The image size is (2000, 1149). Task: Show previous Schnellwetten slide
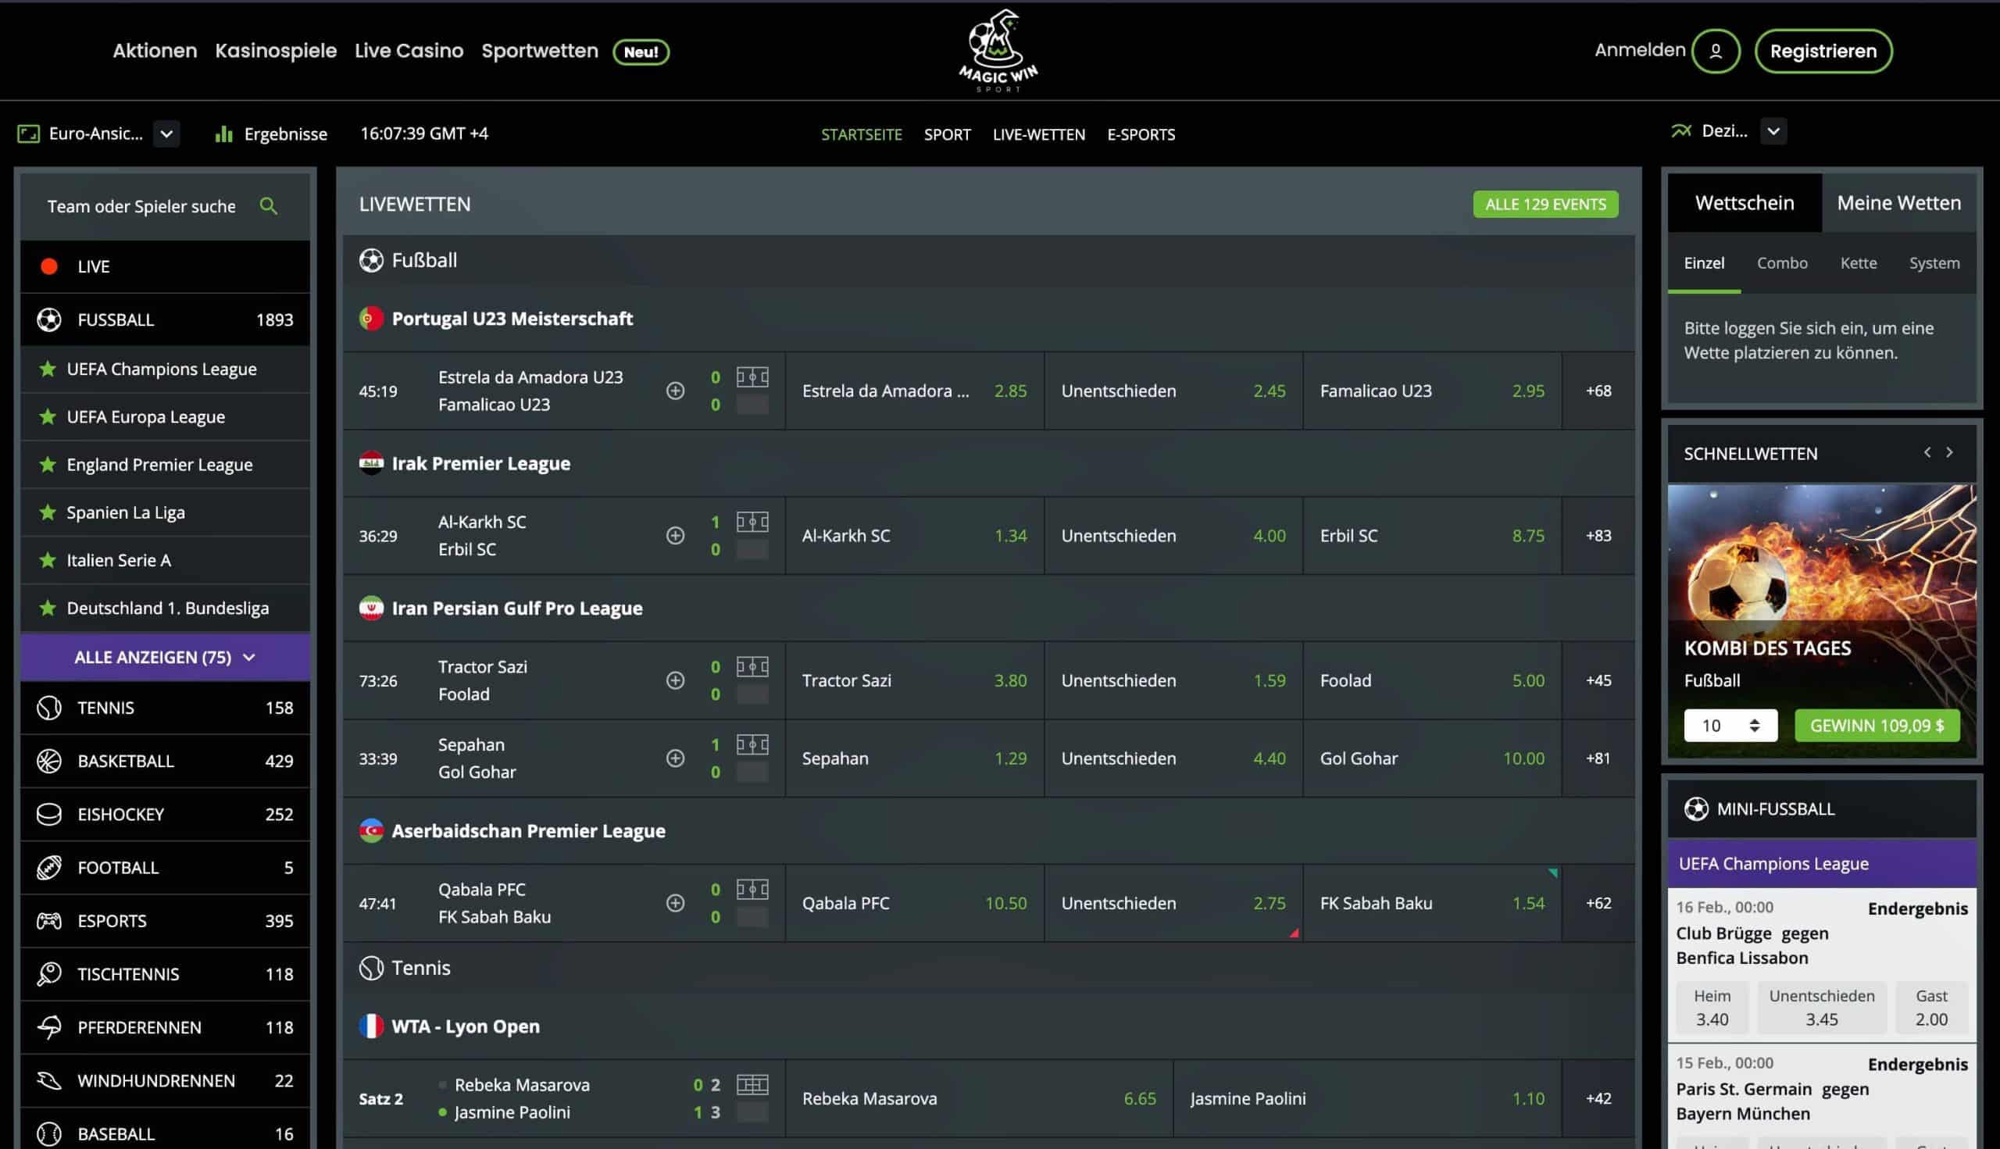pyautogui.click(x=1927, y=452)
